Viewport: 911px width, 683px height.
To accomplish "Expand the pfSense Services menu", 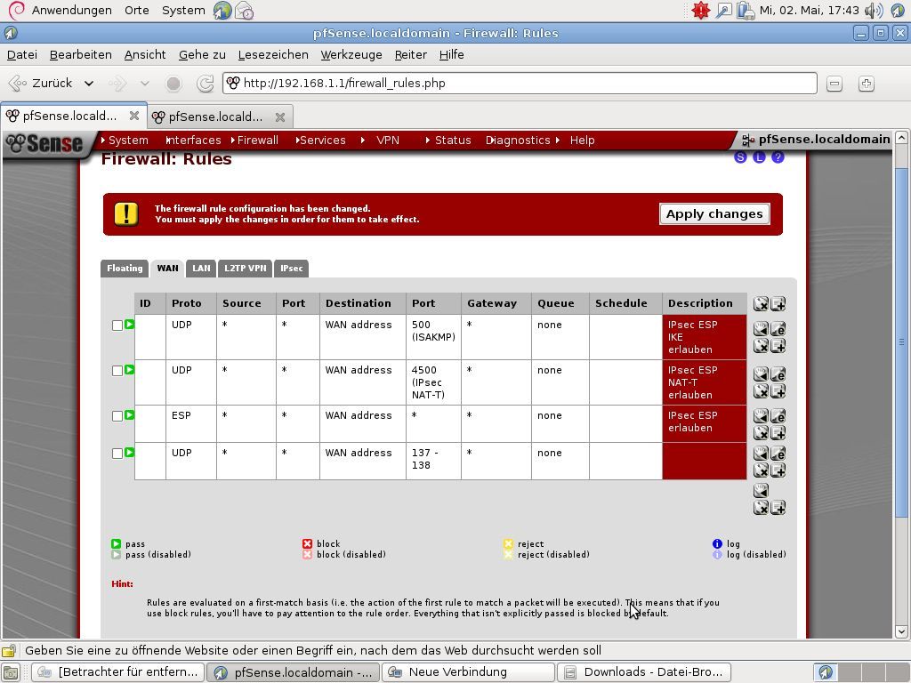I will pos(320,140).
